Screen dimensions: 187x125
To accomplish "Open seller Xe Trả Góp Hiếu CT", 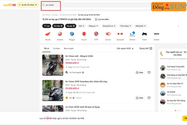I will [x=175, y=84].
